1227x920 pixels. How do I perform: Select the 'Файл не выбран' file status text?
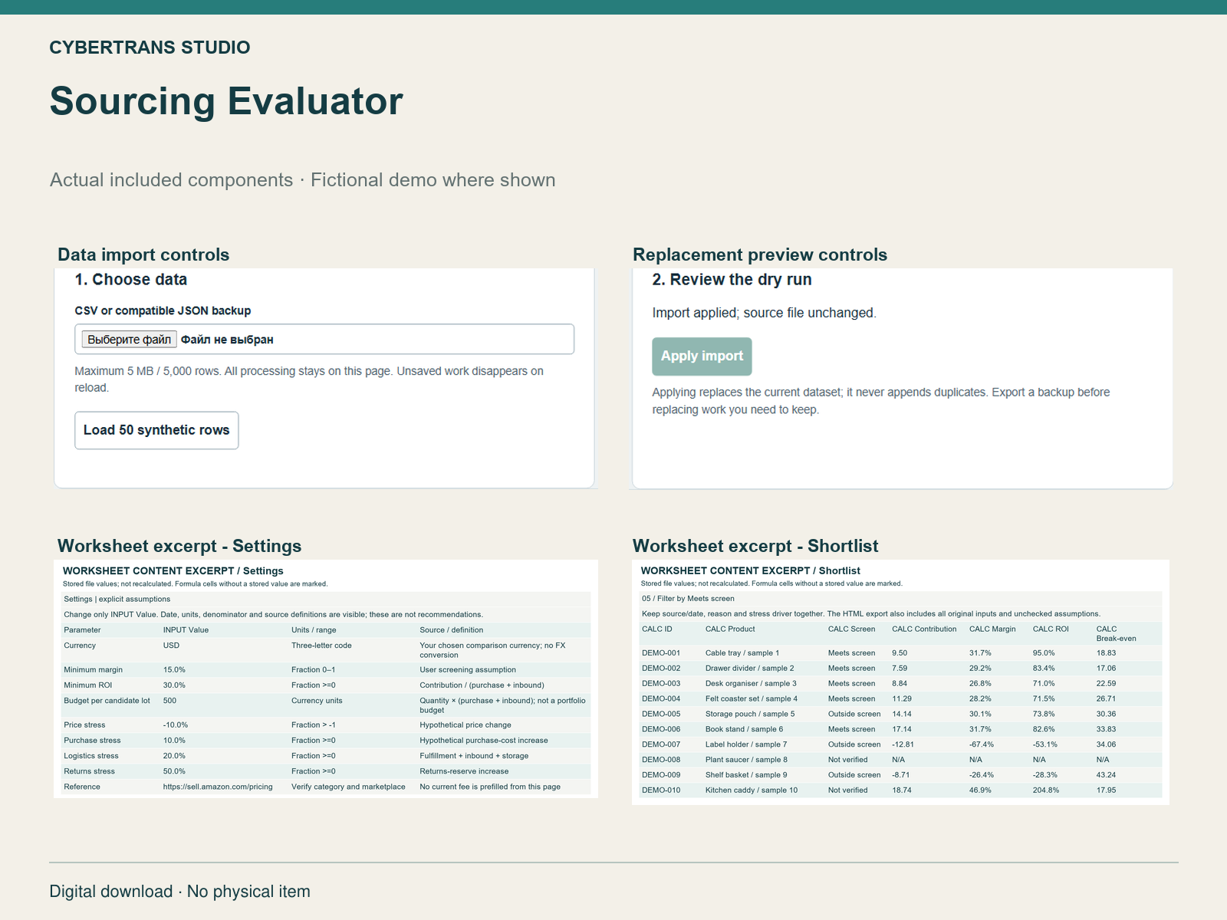(227, 340)
